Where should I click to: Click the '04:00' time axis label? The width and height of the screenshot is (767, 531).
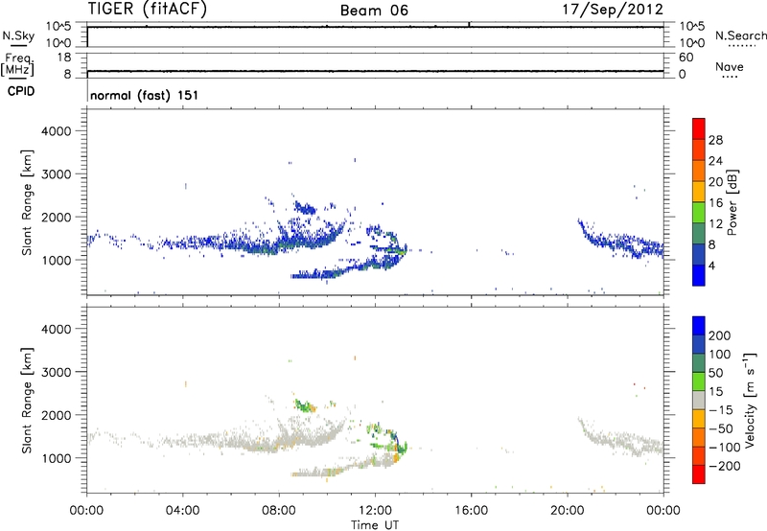[182, 511]
